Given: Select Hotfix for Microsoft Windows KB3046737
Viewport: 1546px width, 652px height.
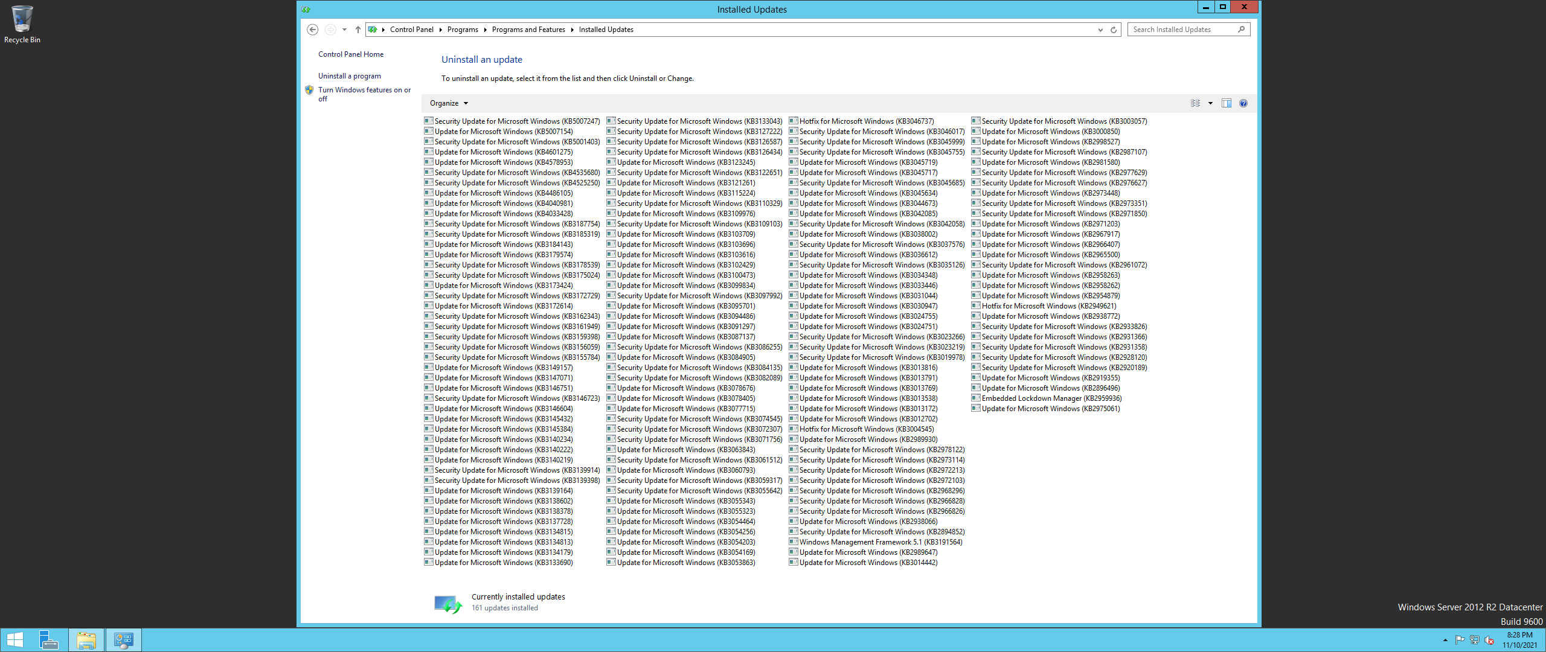Looking at the screenshot, I should [x=862, y=121].
